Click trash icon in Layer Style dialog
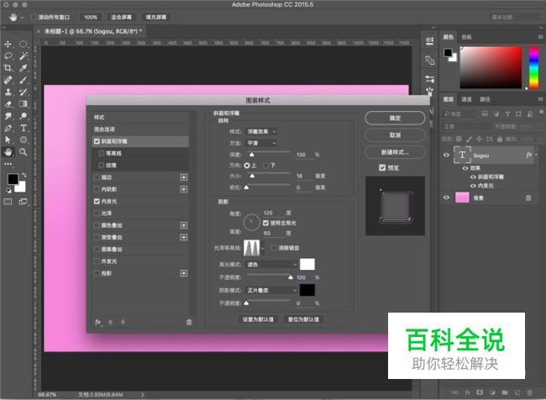546x400 pixels. click(x=189, y=323)
